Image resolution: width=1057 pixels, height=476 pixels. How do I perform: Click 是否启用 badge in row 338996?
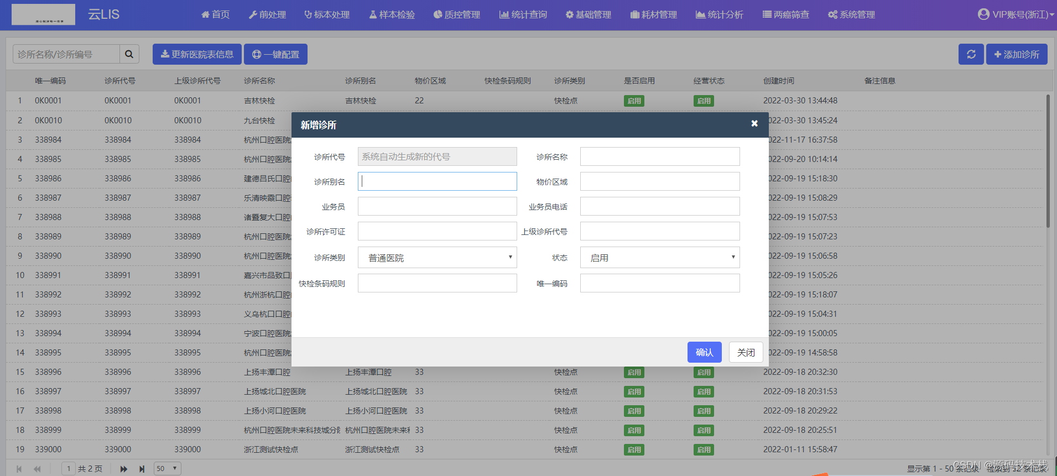634,373
